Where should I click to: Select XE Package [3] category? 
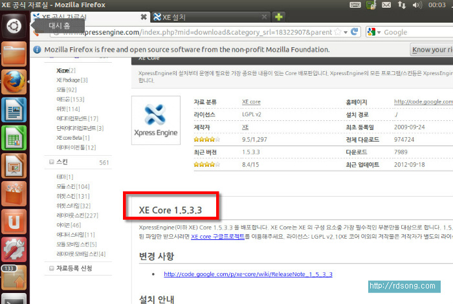tap(72, 80)
